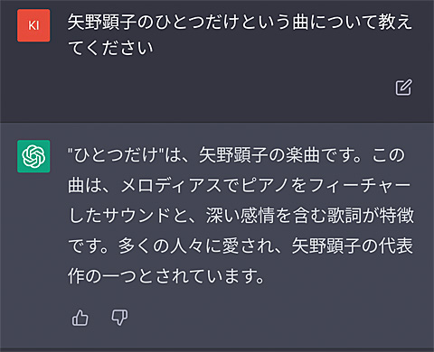Click the edit message pencil icon
The width and height of the screenshot is (434, 352).
pos(403,88)
